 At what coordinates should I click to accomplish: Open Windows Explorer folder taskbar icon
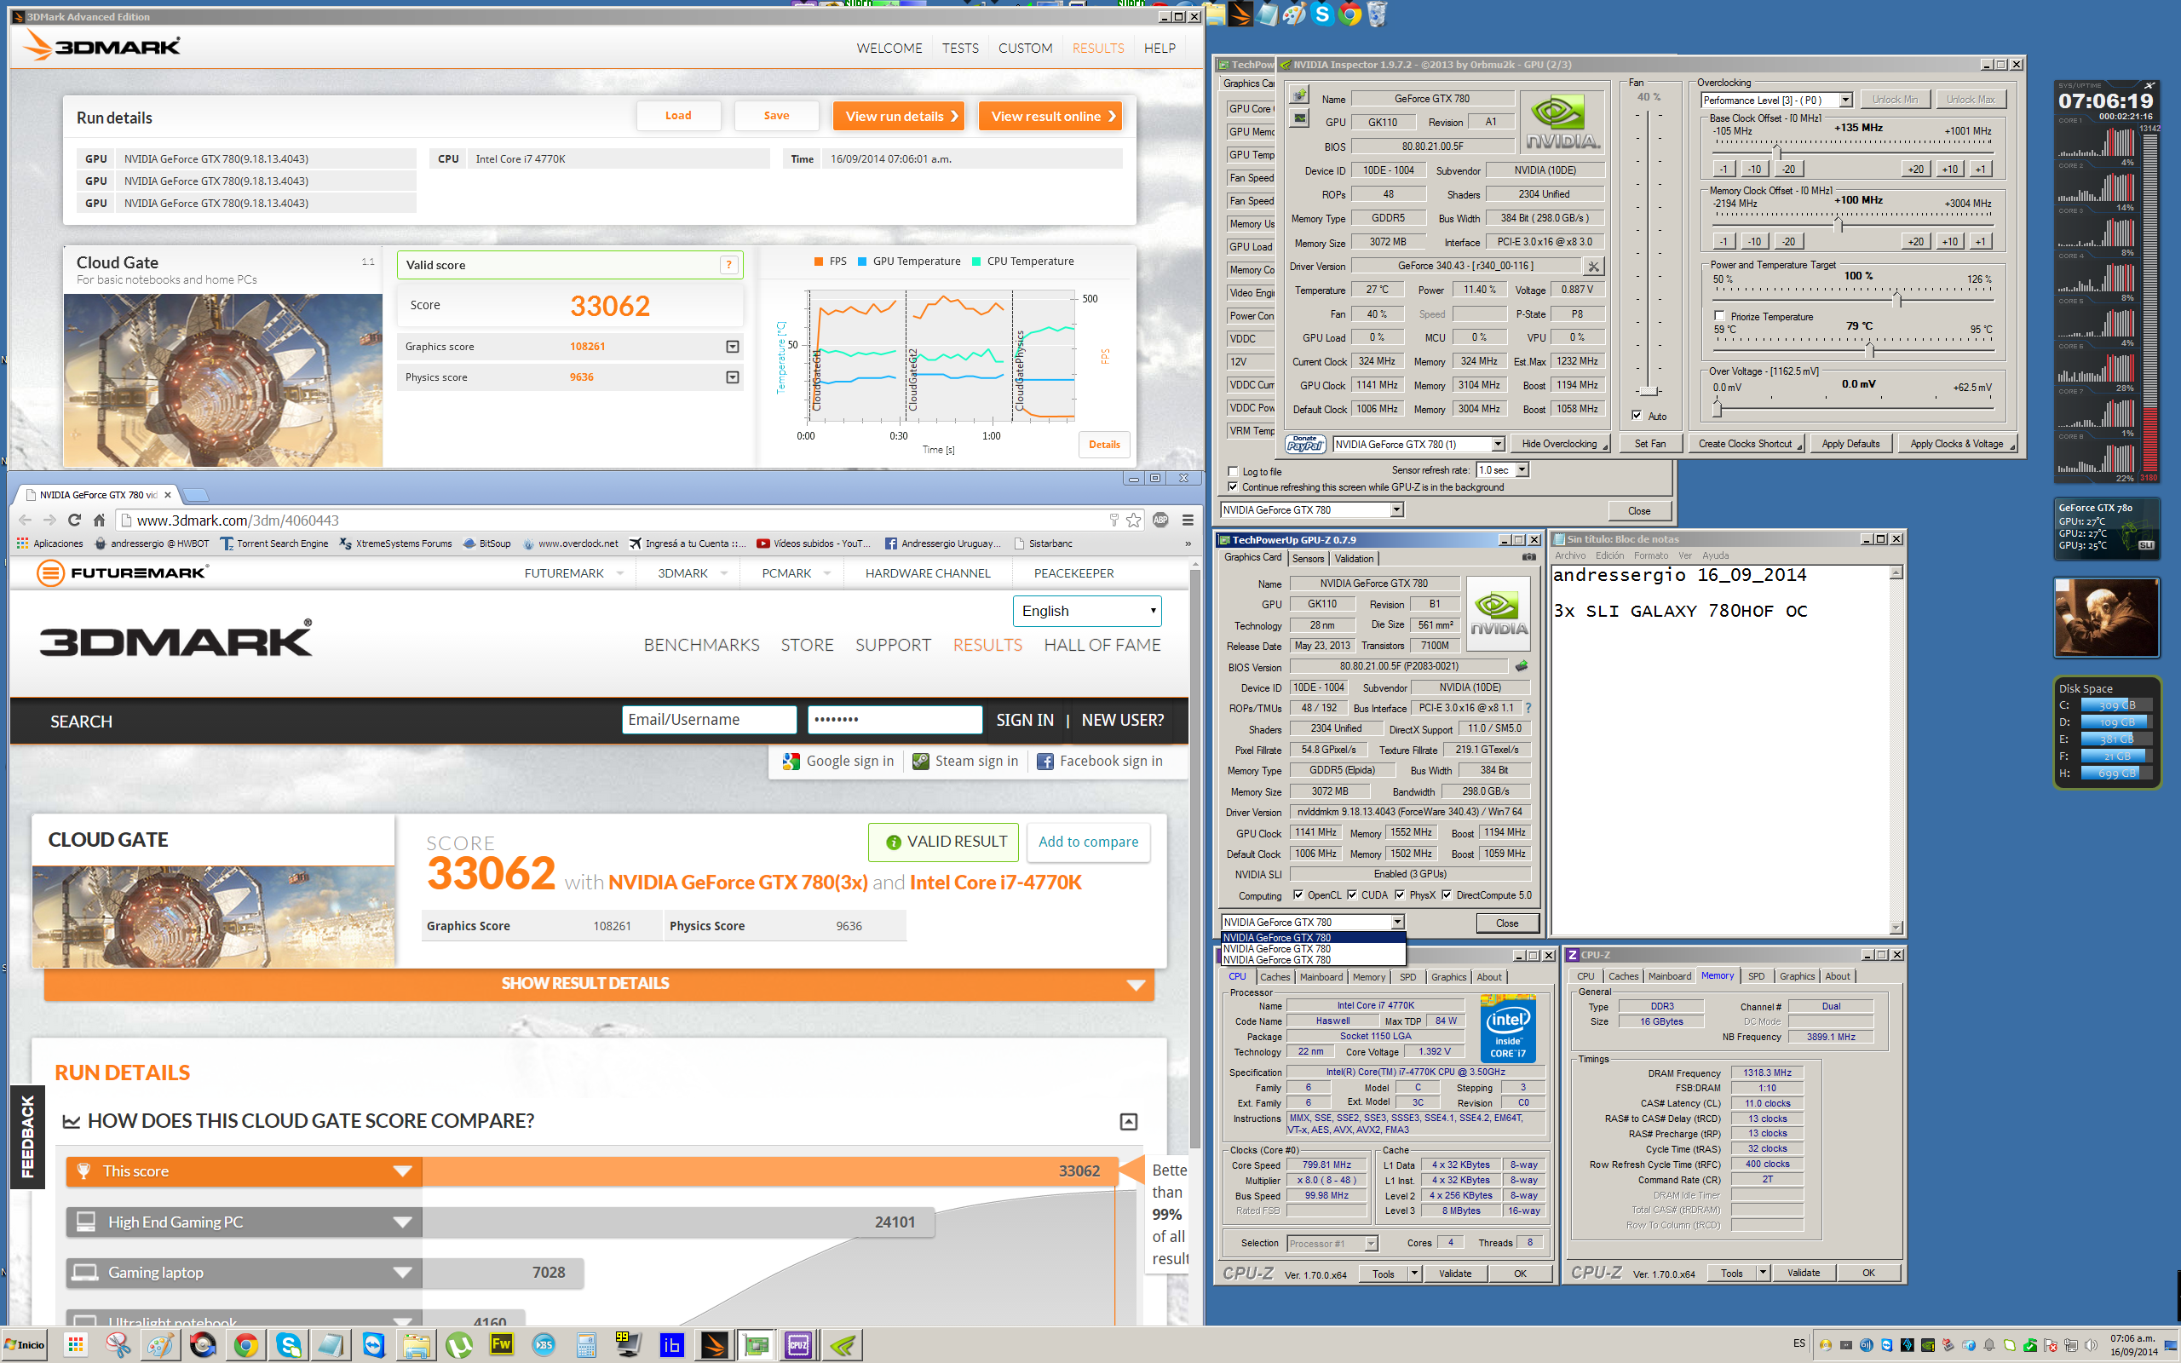(417, 1345)
